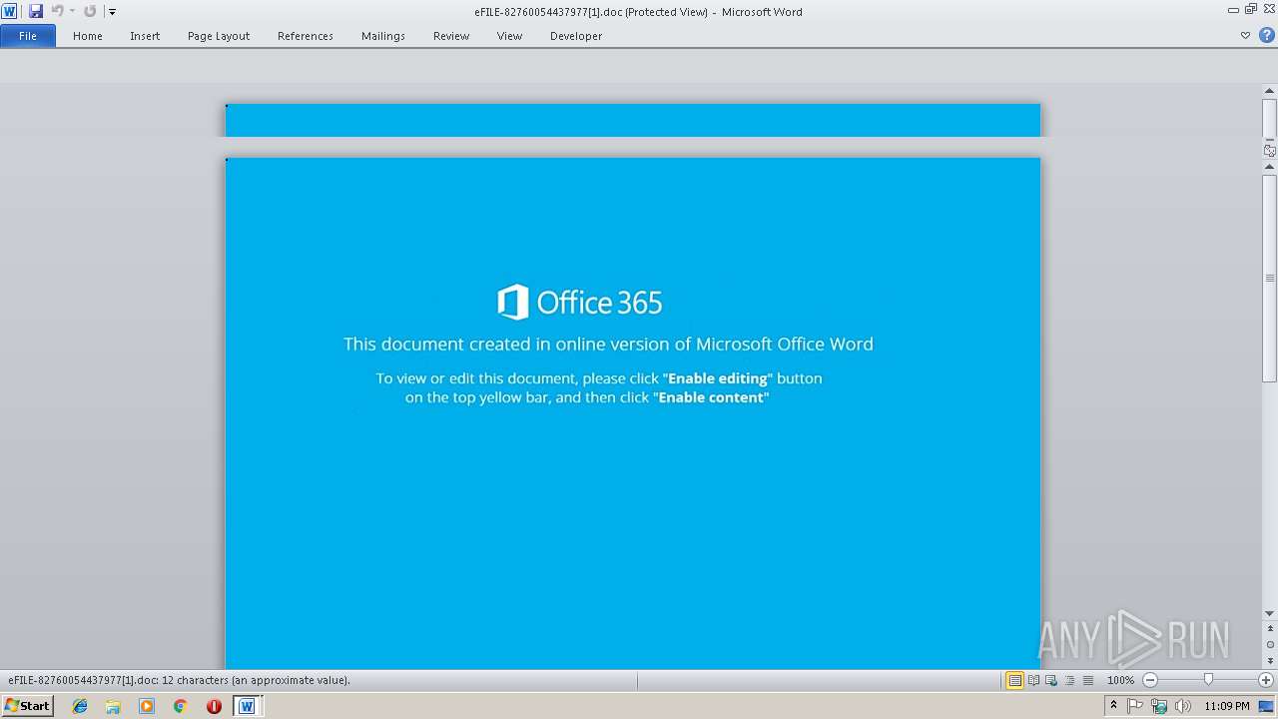
Task: Click the status bar character count text
Action: pyautogui.click(x=180, y=680)
